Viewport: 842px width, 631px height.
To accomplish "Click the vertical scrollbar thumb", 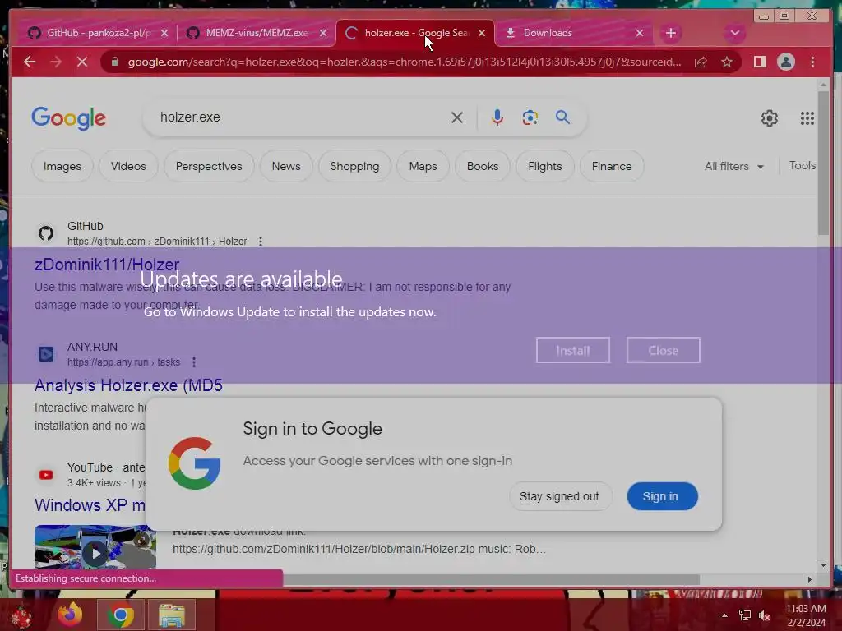I will pyautogui.click(x=823, y=164).
